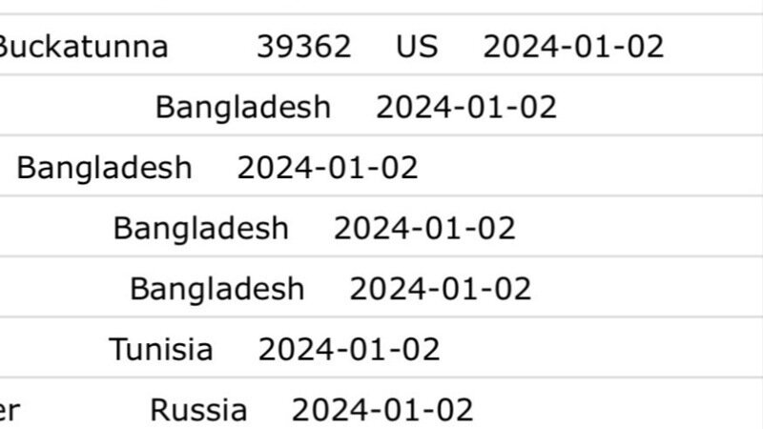Select the date next to Tunisia
The width and height of the screenshot is (763, 429).
click(x=349, y=349)
